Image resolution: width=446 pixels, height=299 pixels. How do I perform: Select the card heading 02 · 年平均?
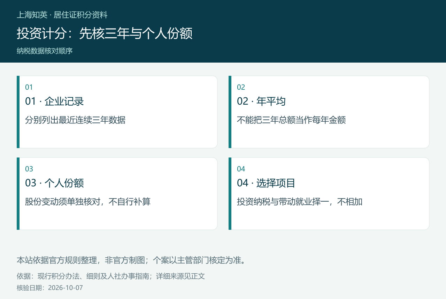pyautogui.click(x=261, y=101)
